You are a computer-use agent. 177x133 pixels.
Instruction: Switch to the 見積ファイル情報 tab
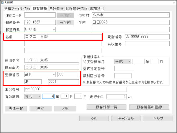point(17,8)
